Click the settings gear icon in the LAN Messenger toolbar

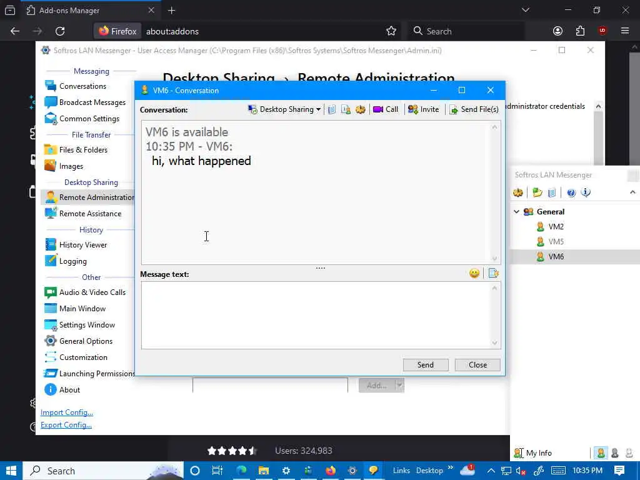518,192
